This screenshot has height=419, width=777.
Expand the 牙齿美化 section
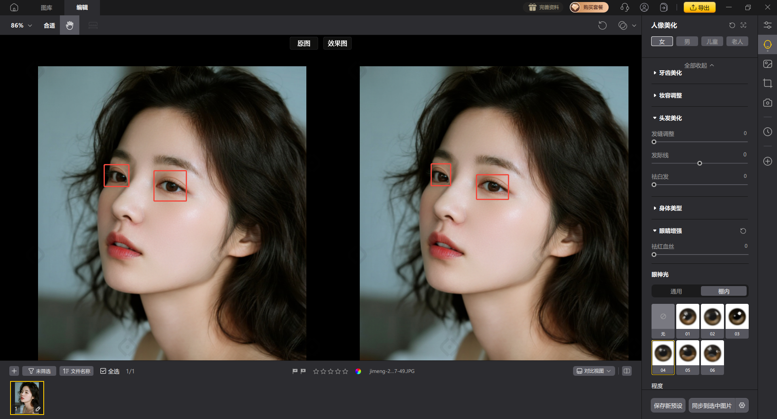tap(670, 73)
